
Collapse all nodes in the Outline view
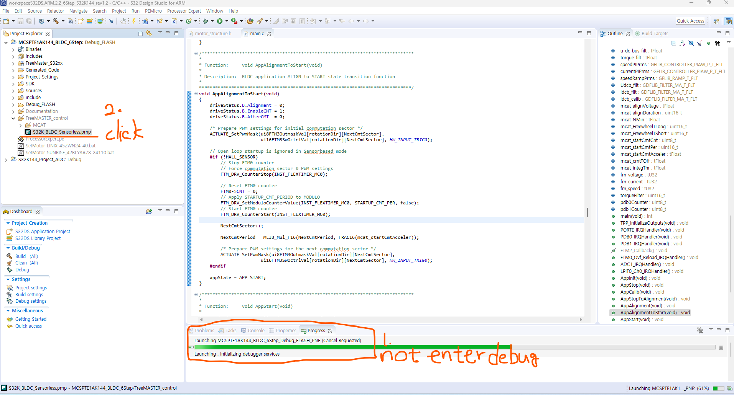tap(674, 43)
